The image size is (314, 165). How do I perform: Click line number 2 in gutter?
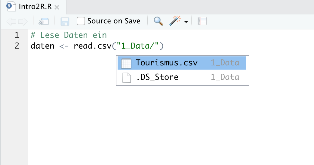point(17,46)
